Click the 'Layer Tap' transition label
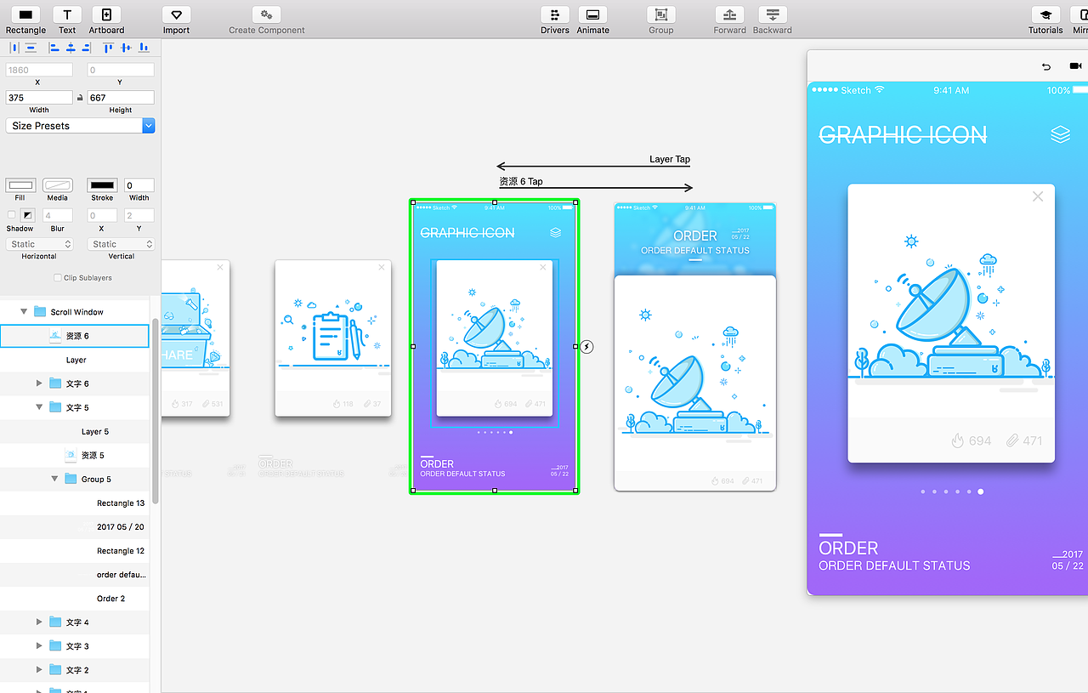The width and height of the screenshot is (1088, 693). (x=670, y=159)
